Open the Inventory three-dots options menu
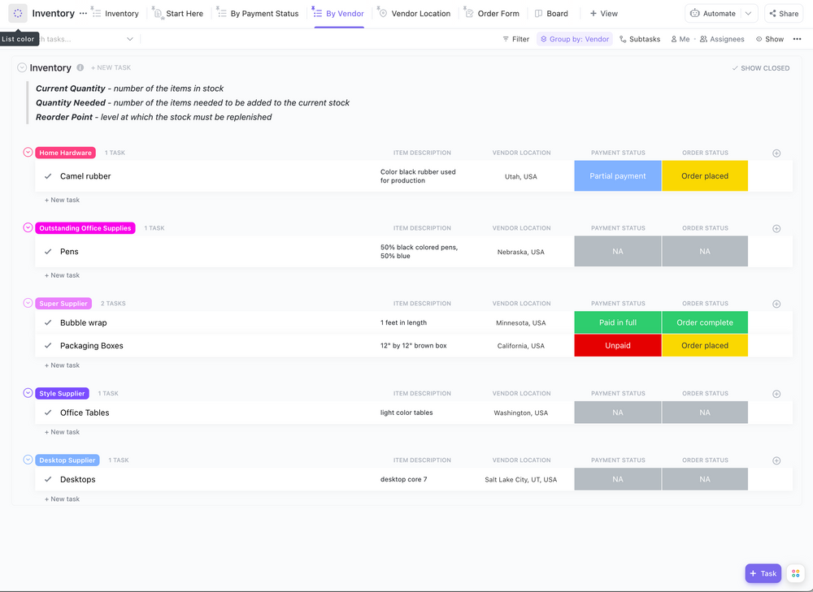Image resolution: width=813 pixels, height=592 pixels. pos(83,14)
